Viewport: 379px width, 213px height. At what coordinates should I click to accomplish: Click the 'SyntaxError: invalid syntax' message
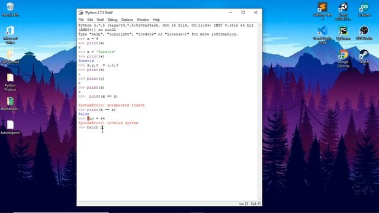tap(108, 123)
